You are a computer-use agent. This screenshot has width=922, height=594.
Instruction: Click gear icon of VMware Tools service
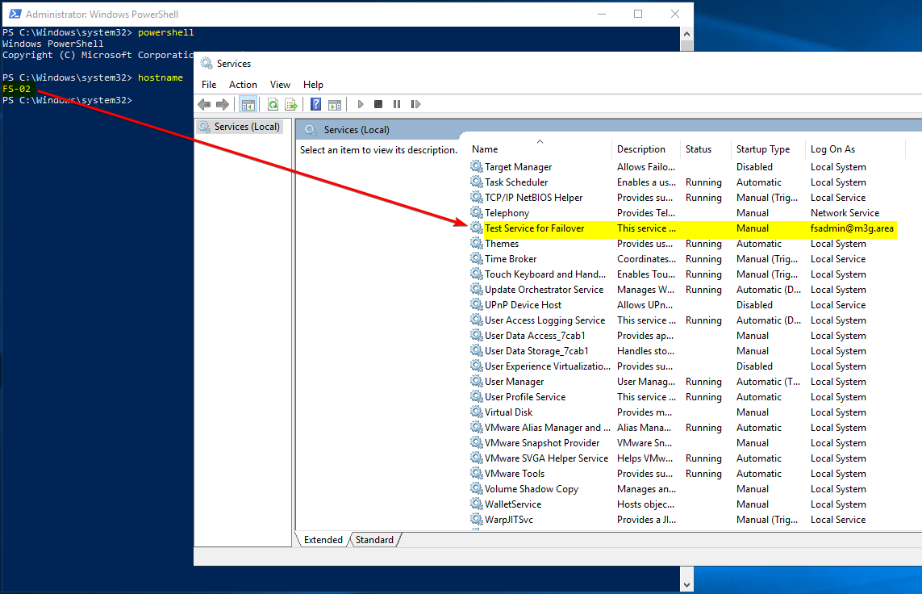point(476,473)
